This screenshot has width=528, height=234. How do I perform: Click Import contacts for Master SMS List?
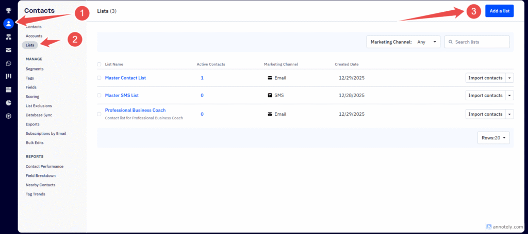[485, 96]
